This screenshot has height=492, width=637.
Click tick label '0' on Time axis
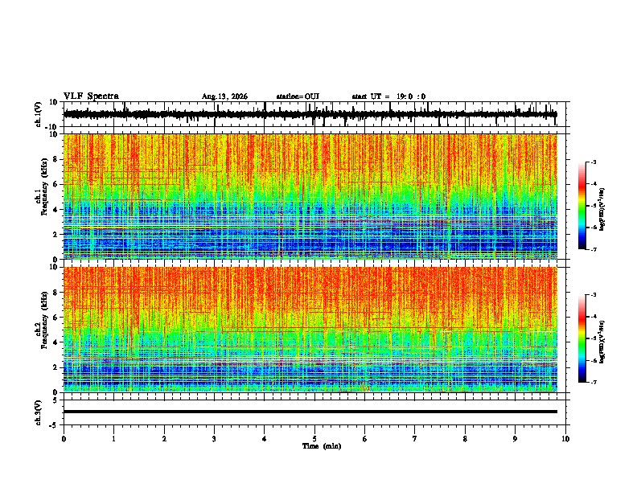[x=64, y=439]
